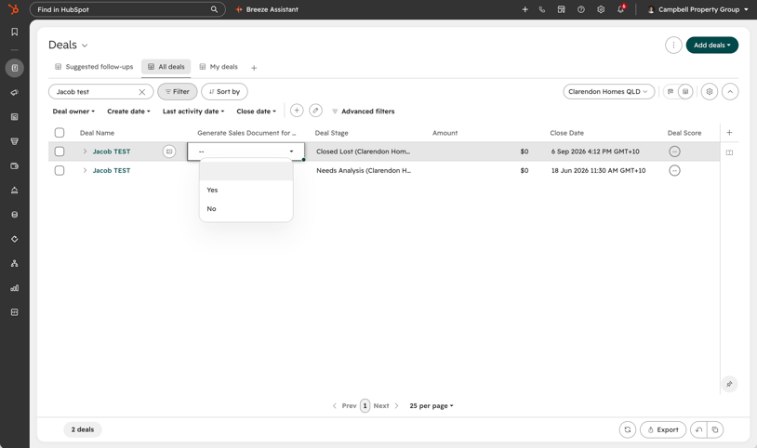
Task: Open the second Jacob TEST deal link
Action: (x=112, y=170)
